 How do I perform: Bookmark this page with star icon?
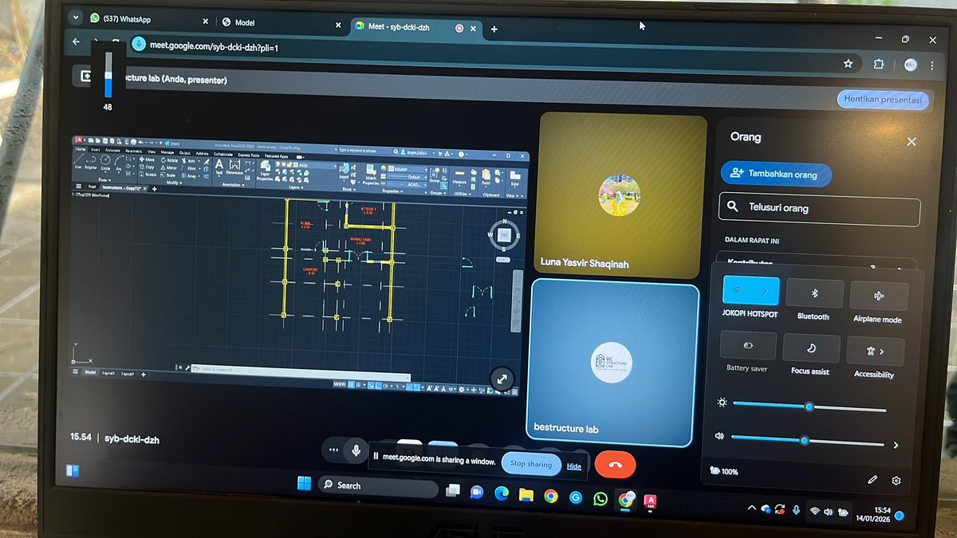click(848, 63)
